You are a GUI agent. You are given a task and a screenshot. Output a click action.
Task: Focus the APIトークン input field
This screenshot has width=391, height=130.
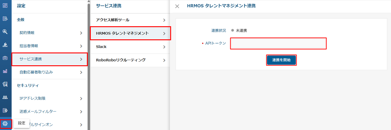coord(278,44)
